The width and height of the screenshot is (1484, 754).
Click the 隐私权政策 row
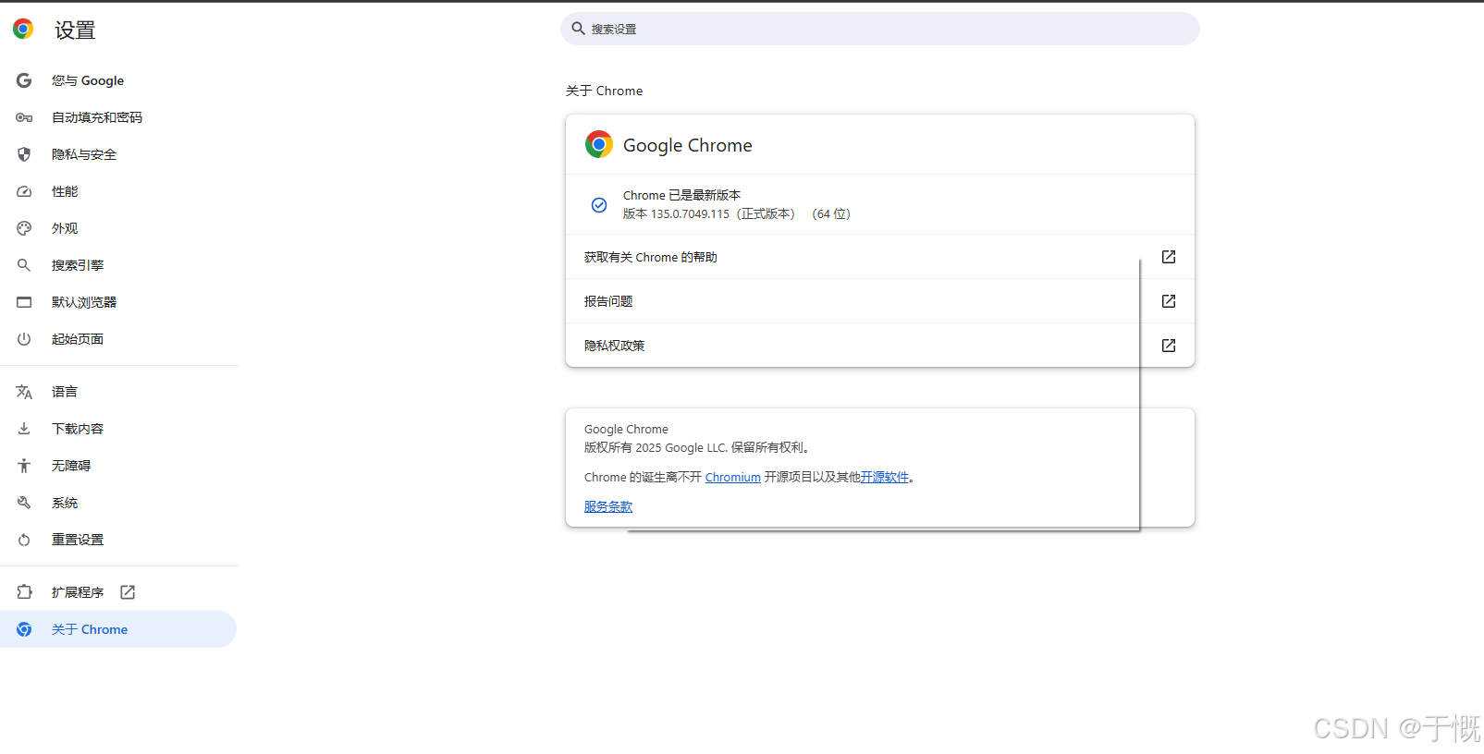pos(880,346)
